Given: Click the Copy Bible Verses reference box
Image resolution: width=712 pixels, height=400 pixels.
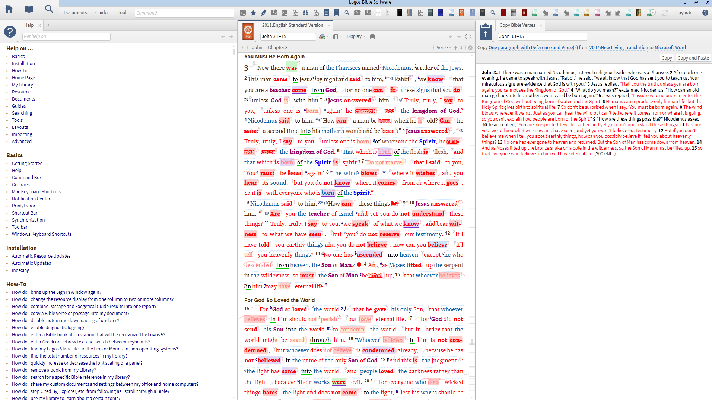Looking at the screenshot, I should point(542,36).
